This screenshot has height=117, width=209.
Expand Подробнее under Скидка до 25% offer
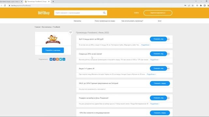[154, 60]
